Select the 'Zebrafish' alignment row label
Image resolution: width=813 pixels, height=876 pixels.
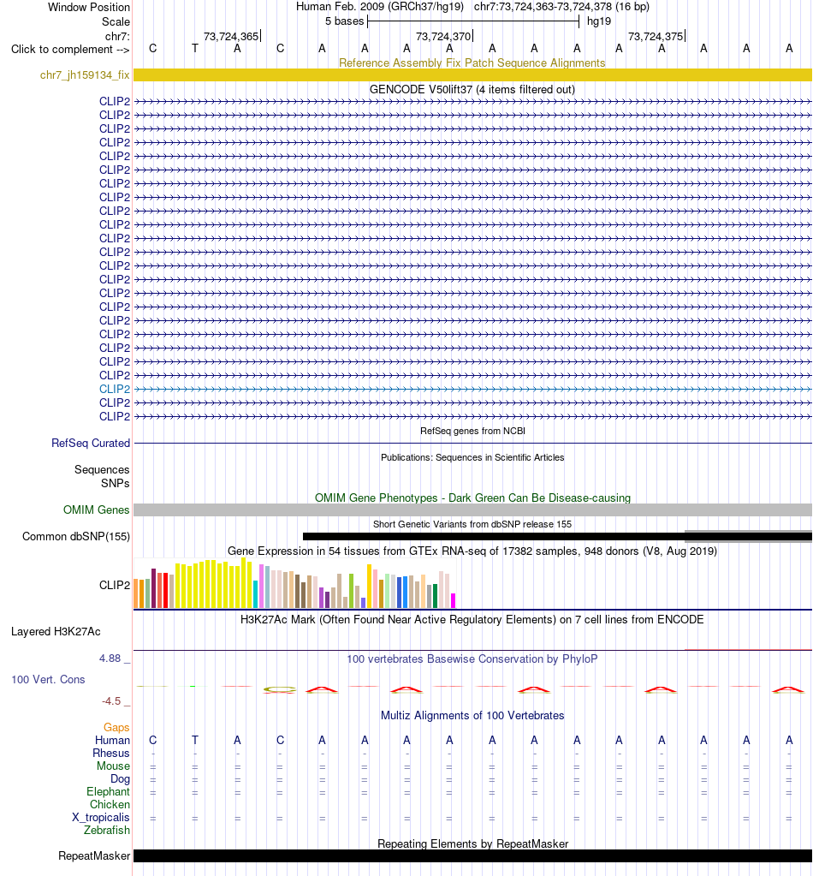[x=107, y=831]
